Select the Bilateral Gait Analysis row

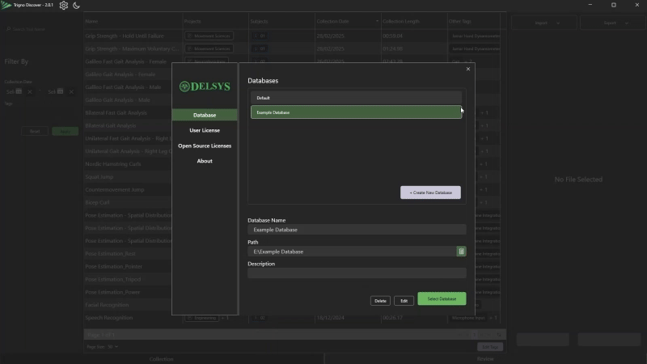pos(128,125)
